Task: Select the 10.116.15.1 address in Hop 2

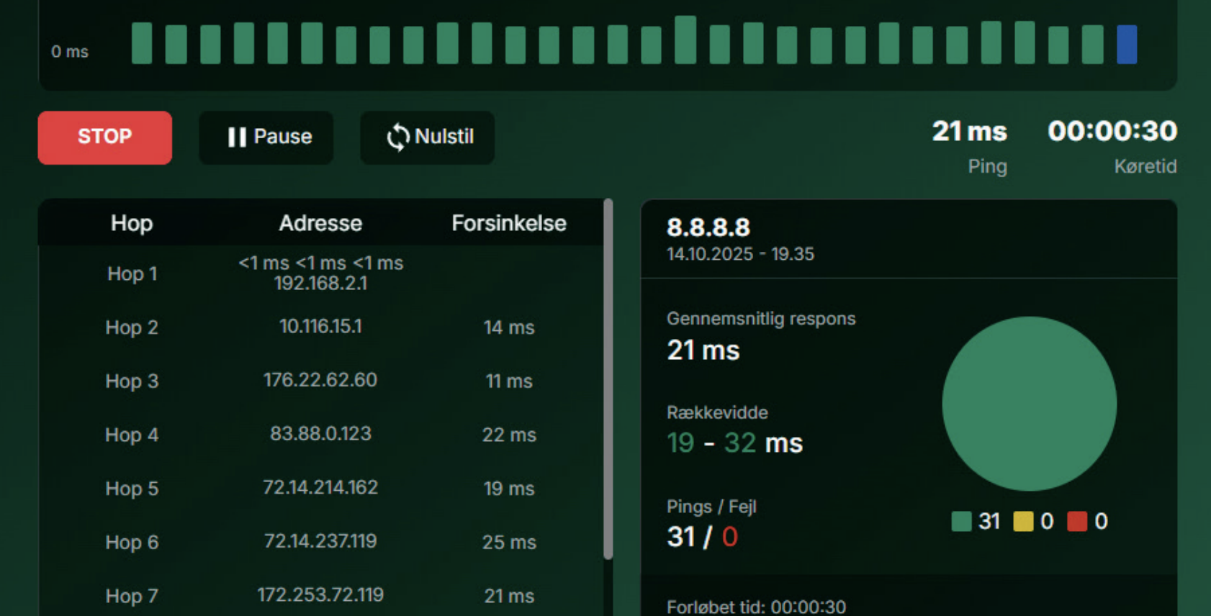Action: tap(320, 327)
